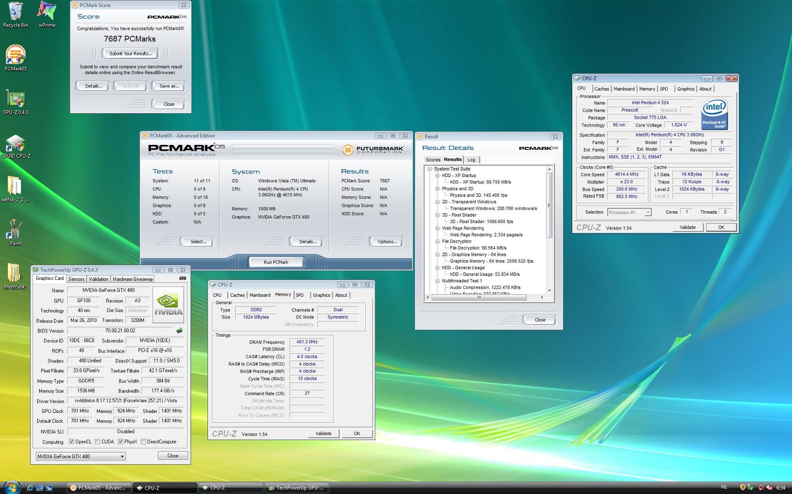Viewport: 792px width, 494px height.
Task: Click the muted volume tray icon
Action: (x=770, y=488)
